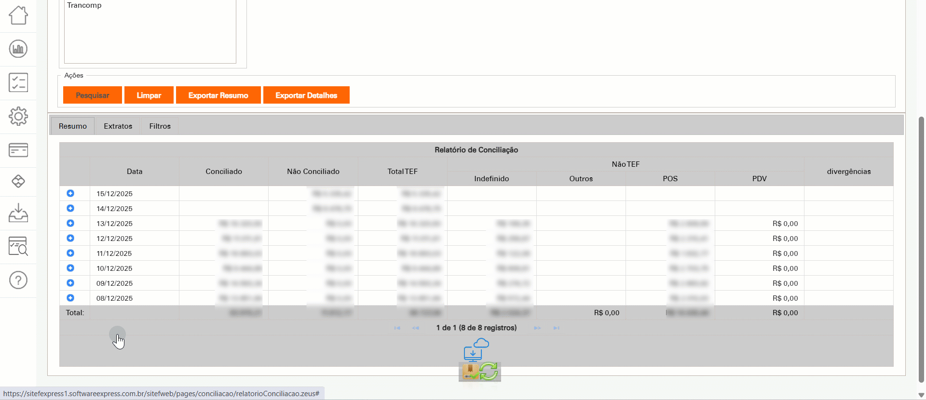The image size is (926, 400).
Task: Switch to the Extratos tab
Action: click(118, 126)
